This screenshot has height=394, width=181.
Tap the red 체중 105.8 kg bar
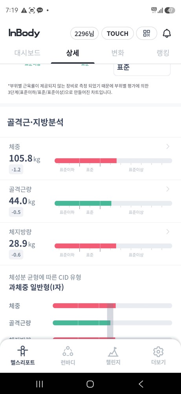click(86, 161)
